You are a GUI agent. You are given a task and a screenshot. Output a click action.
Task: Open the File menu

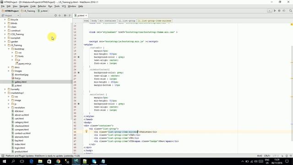click(x=3, y=6)
